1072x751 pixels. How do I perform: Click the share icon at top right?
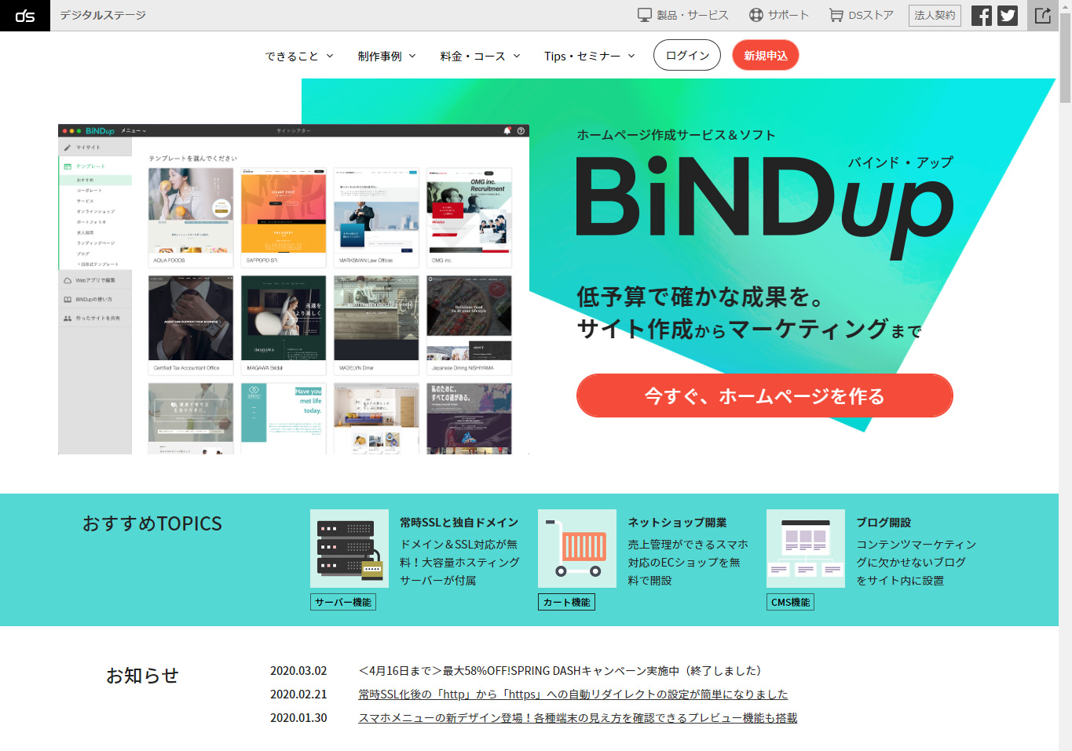point(1043,16)
